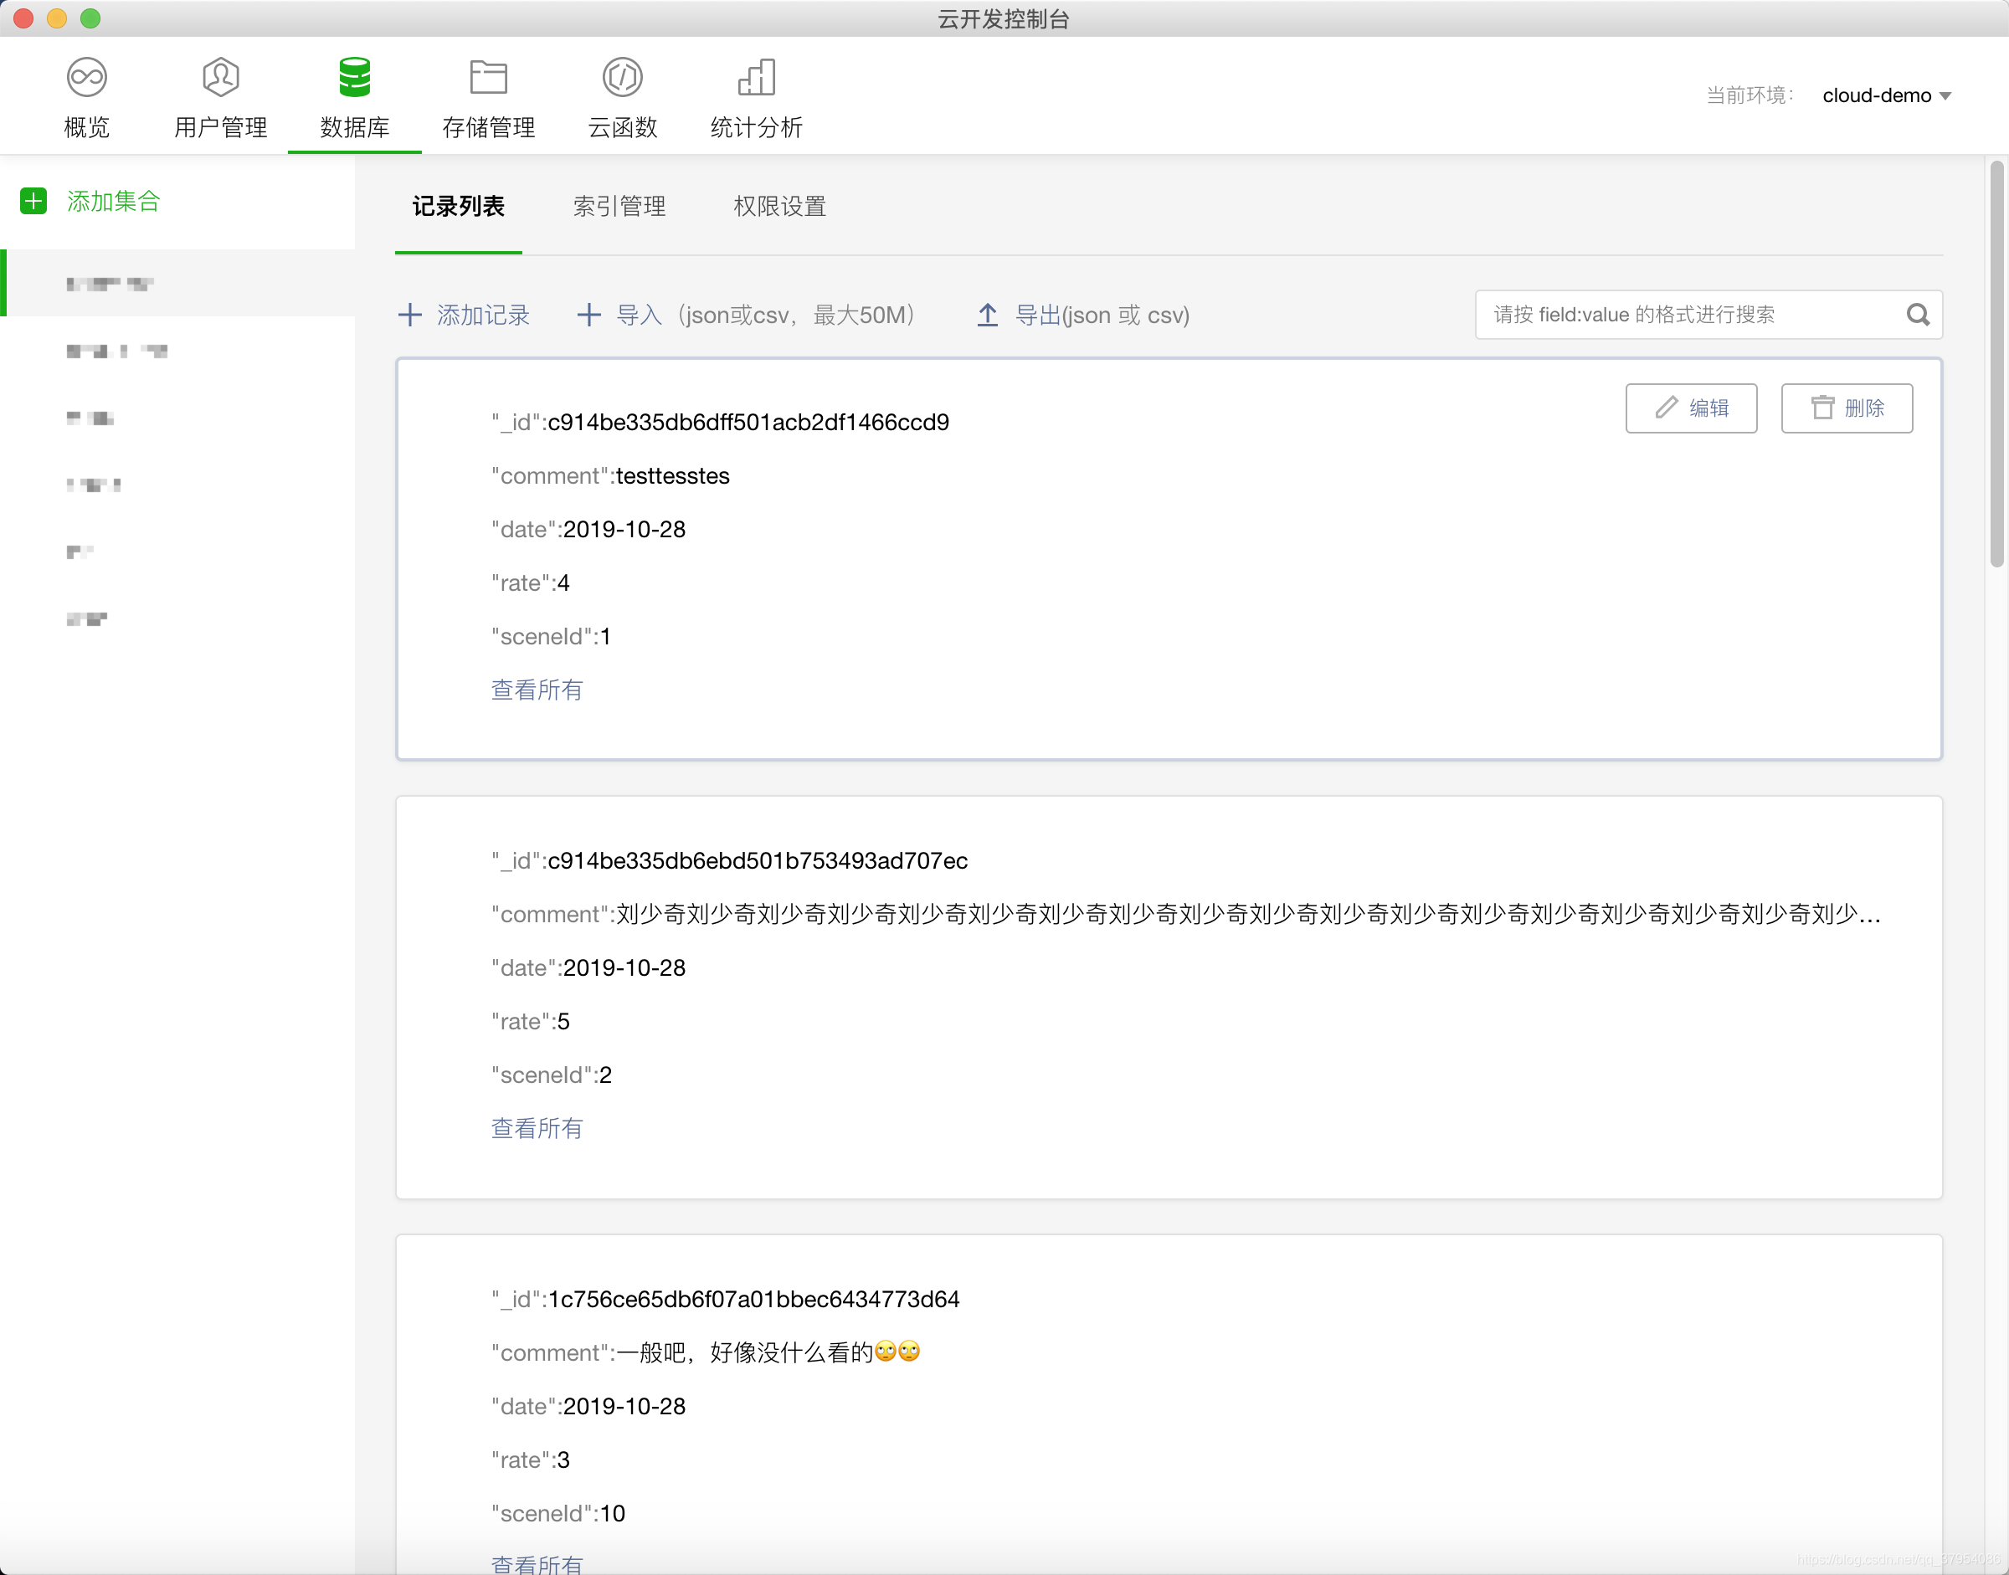Switch to the 权限设置 tab
Image resolution: width=2009 pixels, height=1575 pixels.
(779, 207)
